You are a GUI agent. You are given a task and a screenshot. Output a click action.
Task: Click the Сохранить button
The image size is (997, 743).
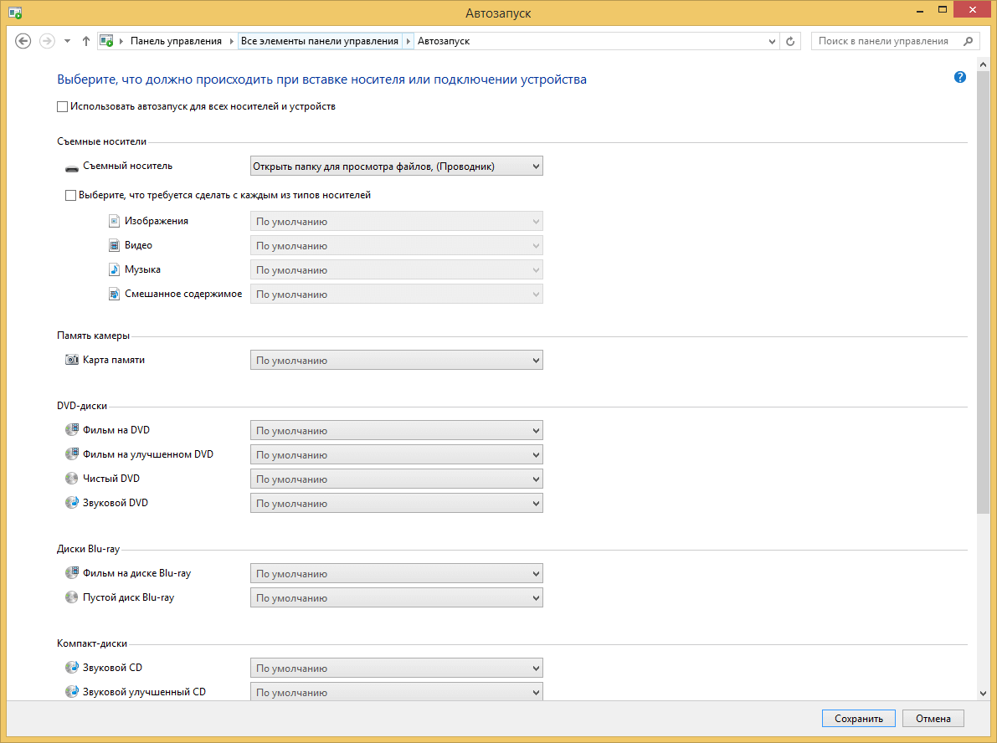859,719
